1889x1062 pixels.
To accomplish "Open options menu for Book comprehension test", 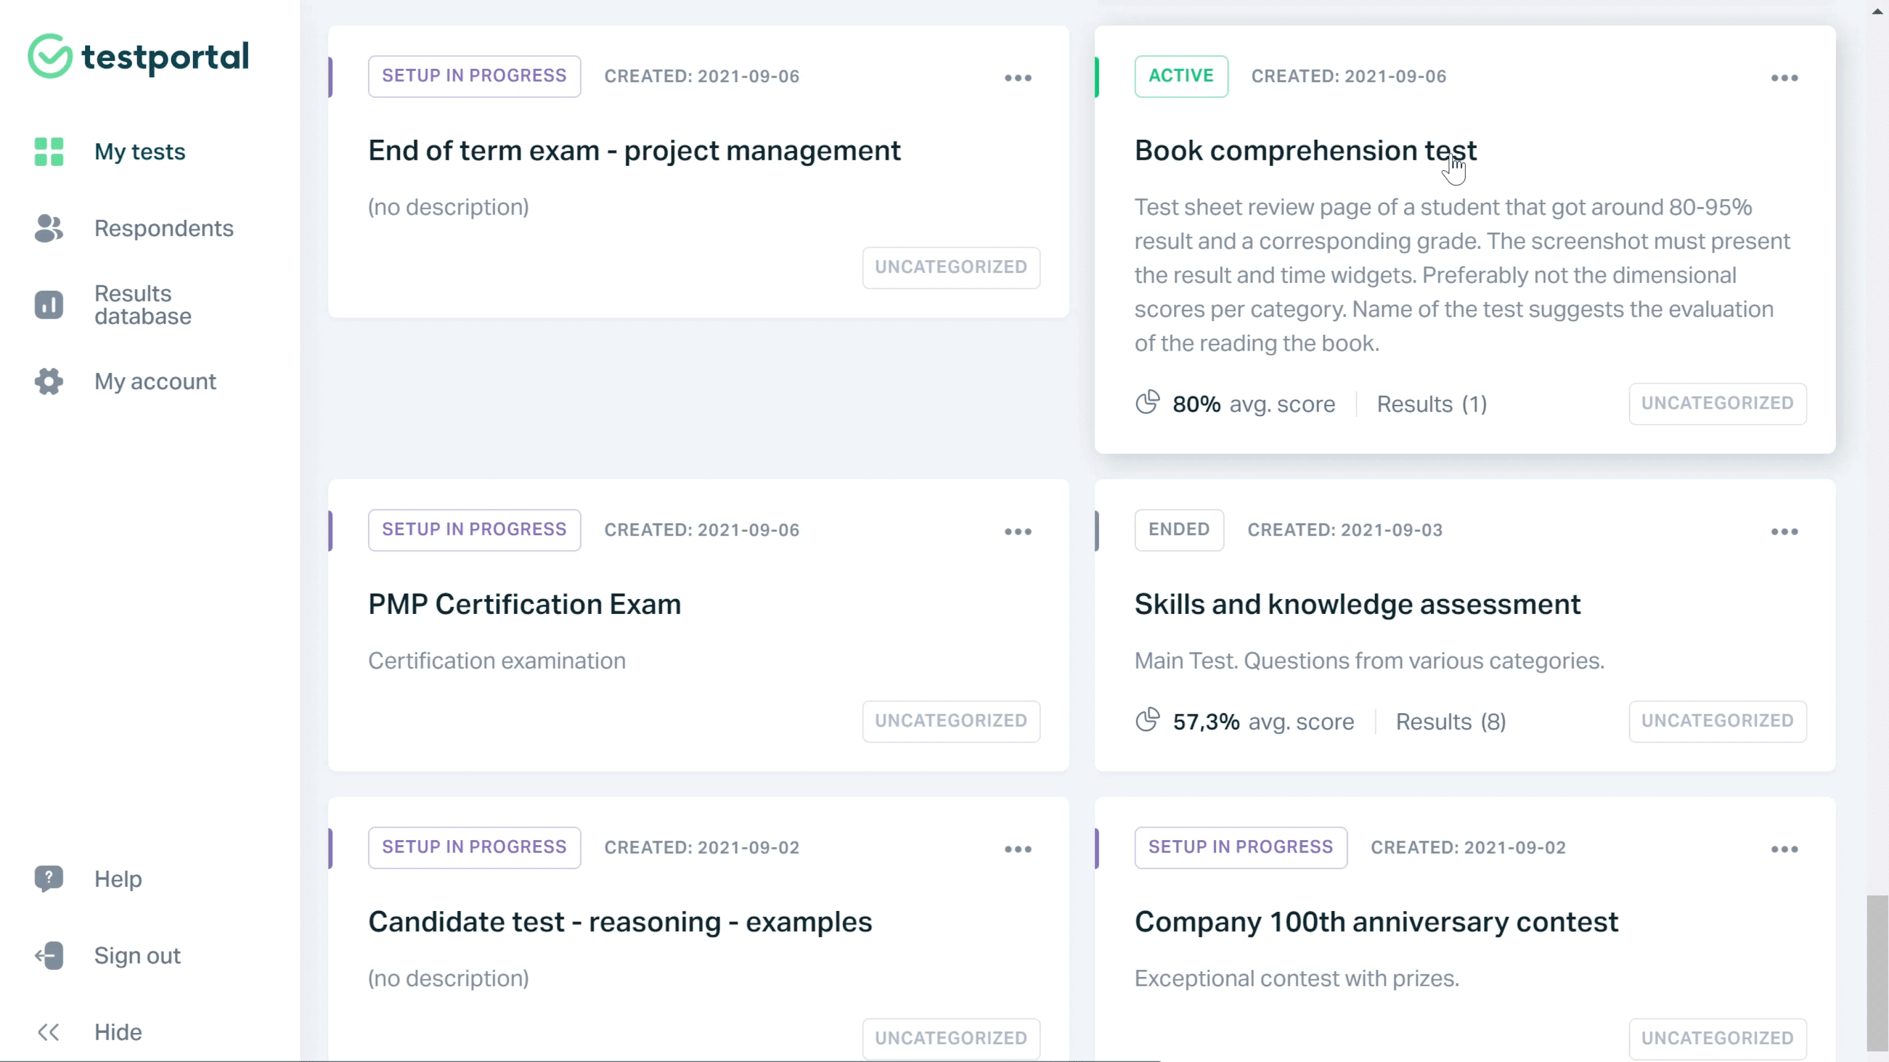I will [x=1784, y=78].
